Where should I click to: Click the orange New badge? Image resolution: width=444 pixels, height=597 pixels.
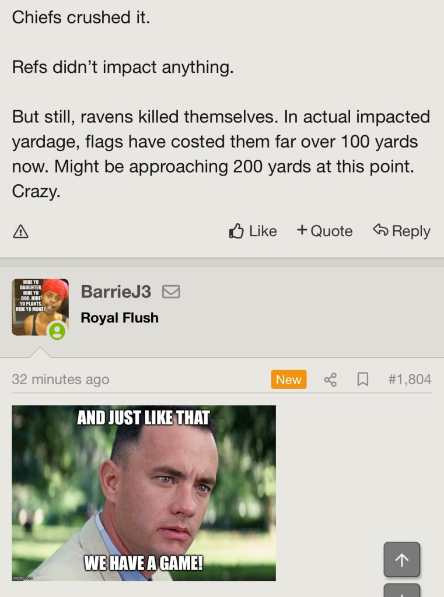click(x=288, y=379)
